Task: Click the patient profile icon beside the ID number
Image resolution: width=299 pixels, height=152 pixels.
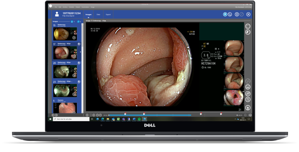Action: 57,14
